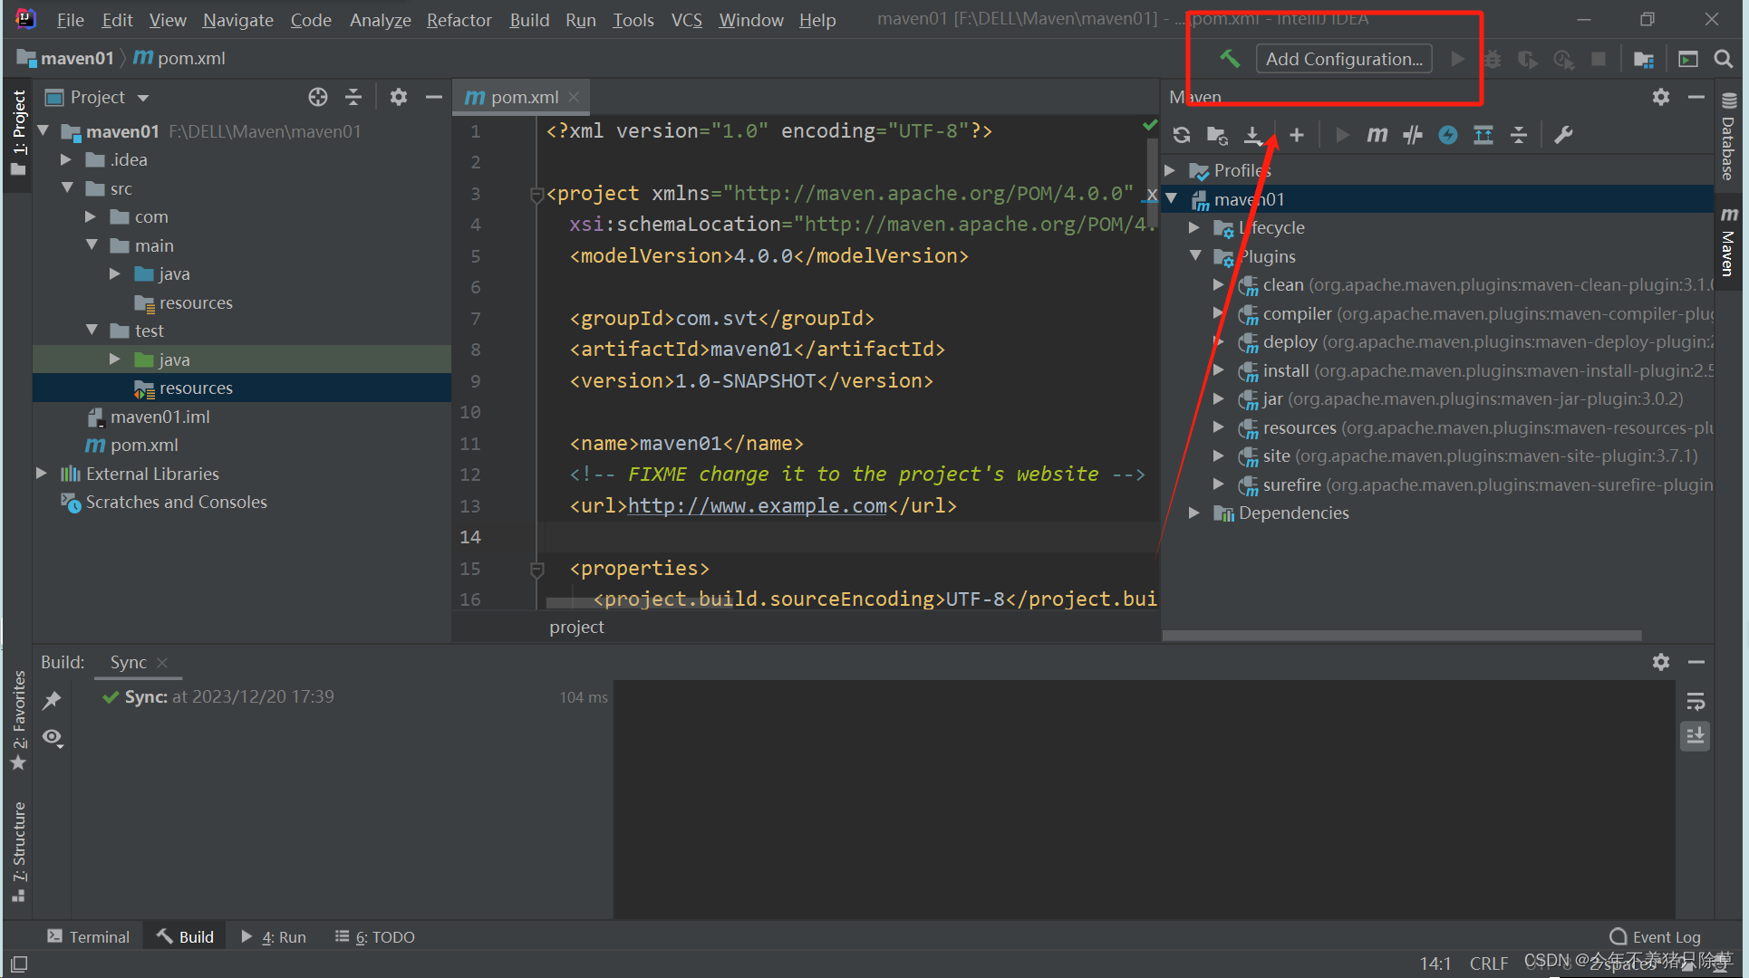Show Maven dependencies diagram icon
The image size is (1749, 978).
click(x=1483, y=135)
